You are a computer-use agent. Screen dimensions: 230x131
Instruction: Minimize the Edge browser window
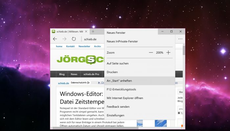[162, 31]
